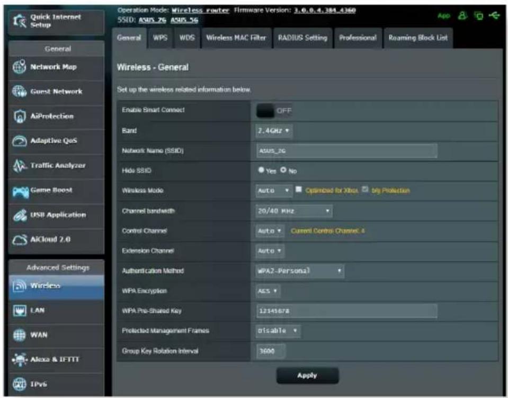Open the Authentication Method dropdown
This screenshot has width=508, height=398.
pos(300,271)
